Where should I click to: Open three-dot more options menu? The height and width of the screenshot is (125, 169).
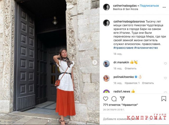coord(164,7)
